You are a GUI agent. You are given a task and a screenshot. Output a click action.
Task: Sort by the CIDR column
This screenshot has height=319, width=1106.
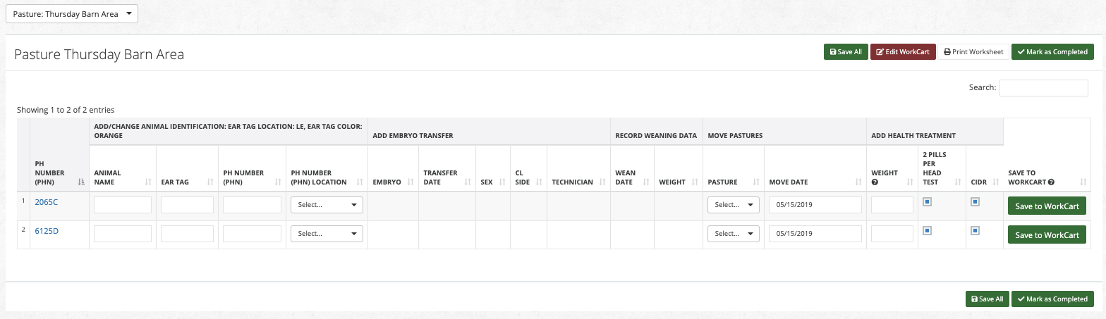pyautogui.click(x=994, y=182)
